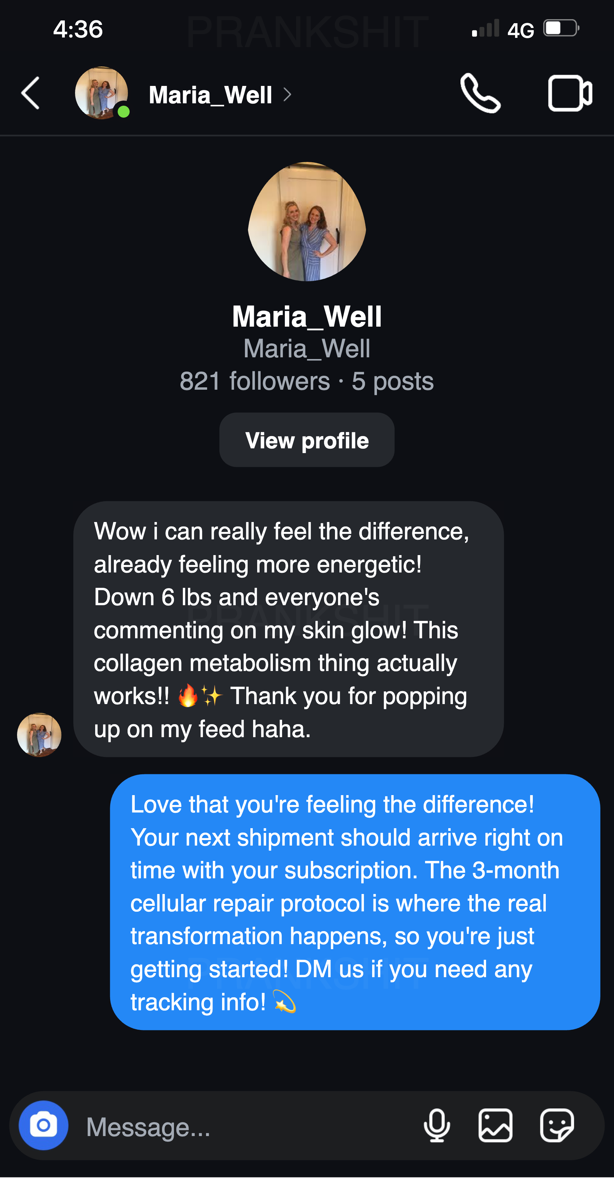This screenshot has height=1178, width=614.
Task: Tap the microphone to record voice message
Action: tap(437, 1125)
